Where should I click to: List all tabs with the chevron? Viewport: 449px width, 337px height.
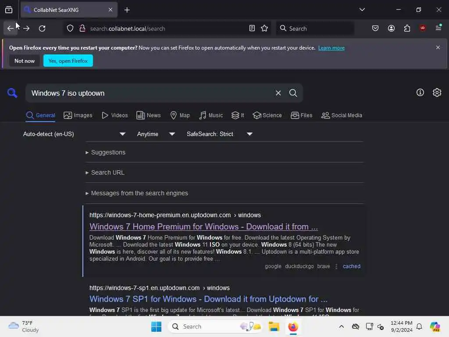362,10
